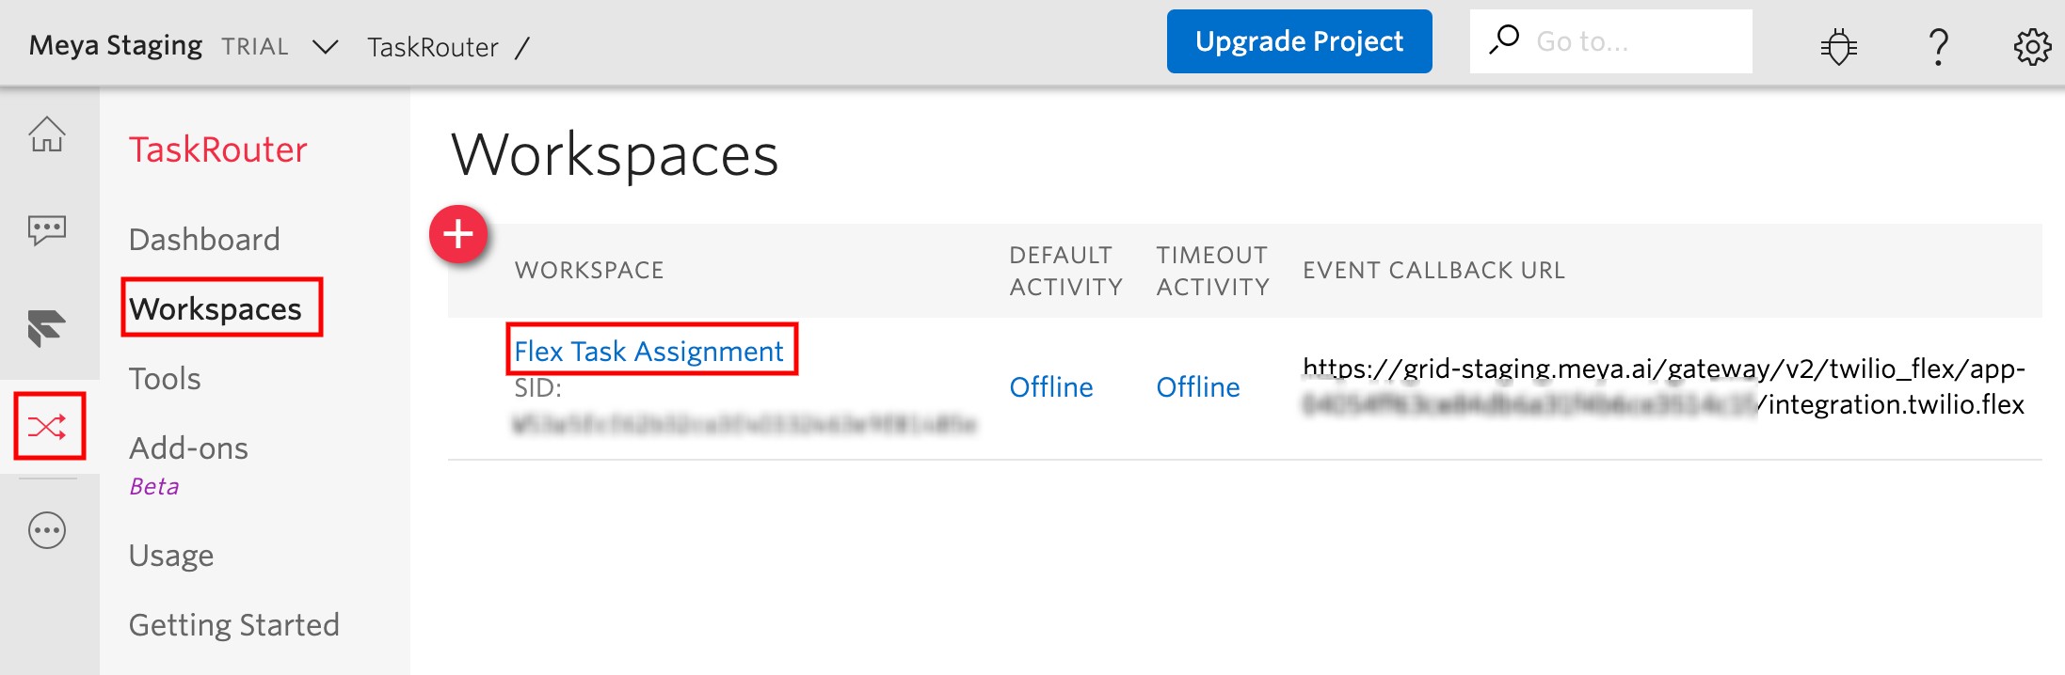Image resolution: width=2065 pixels, height=675 pixels.
Task: Go to the Dashboard menu item
Action: [204, 239]
